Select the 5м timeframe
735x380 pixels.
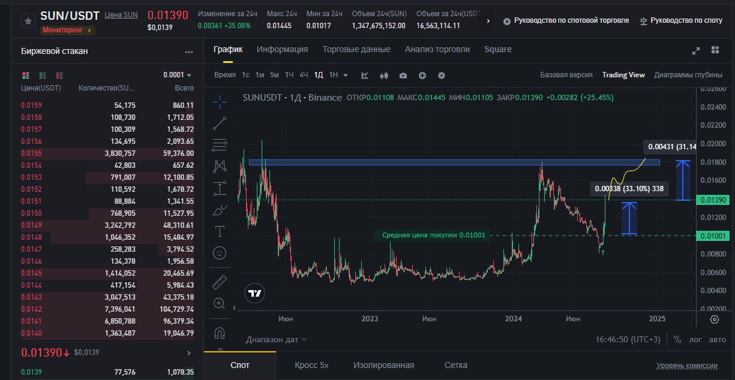274,75
